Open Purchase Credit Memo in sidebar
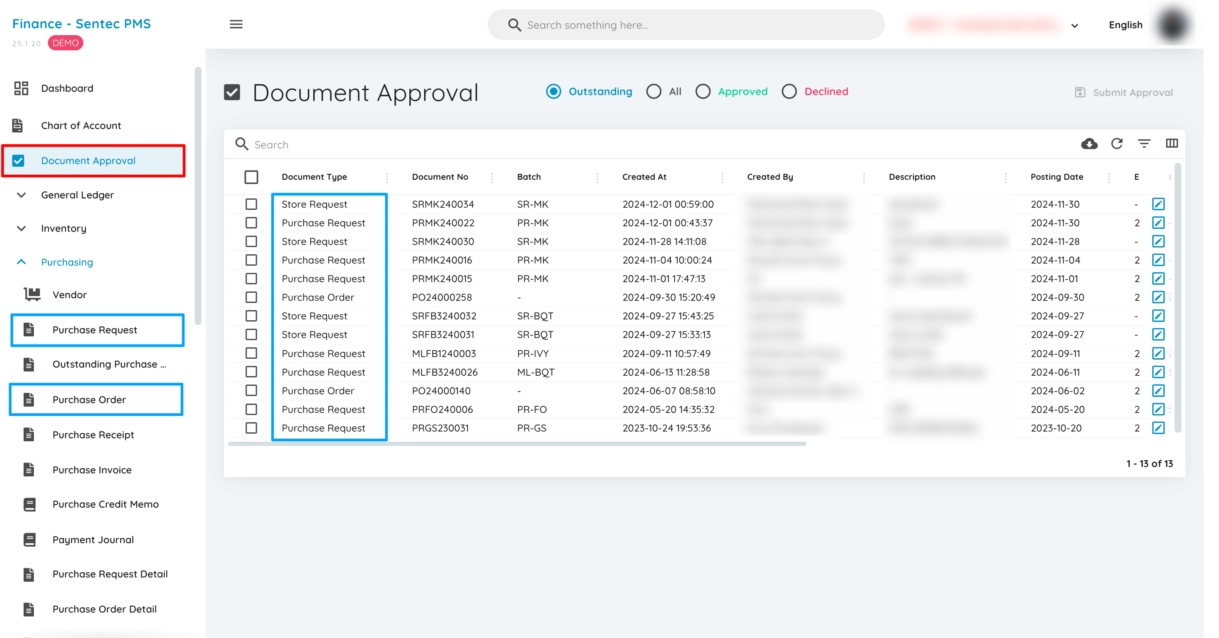Image resolution: width=1219 pixels, height=638 pixels. point(105,504)
